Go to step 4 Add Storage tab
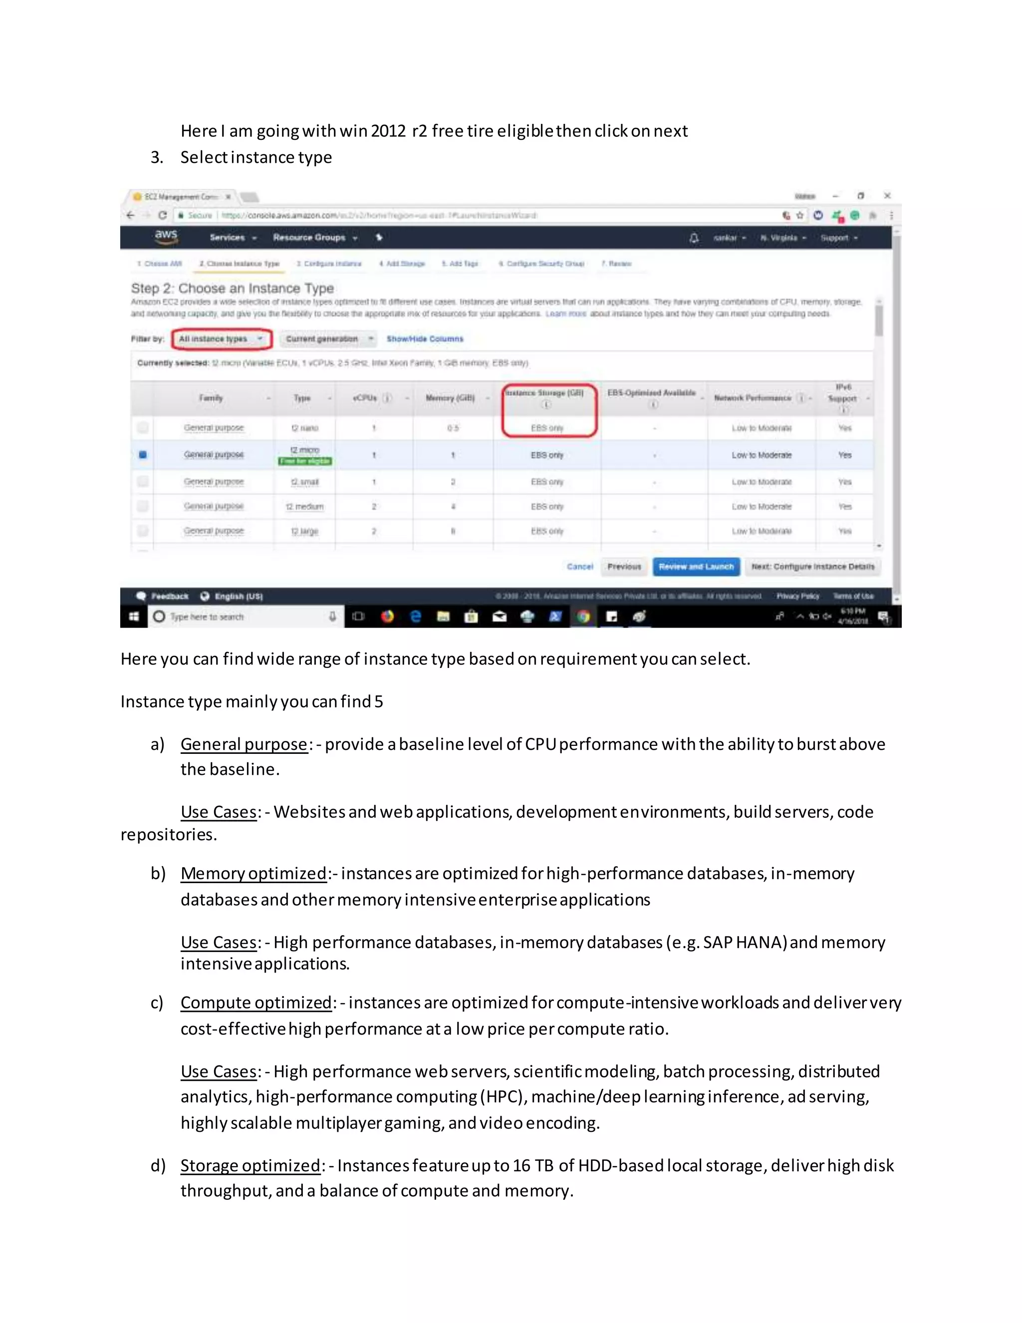This screenshot has width=1022, height=1323. pyautogui.click(x=402, y=264)
